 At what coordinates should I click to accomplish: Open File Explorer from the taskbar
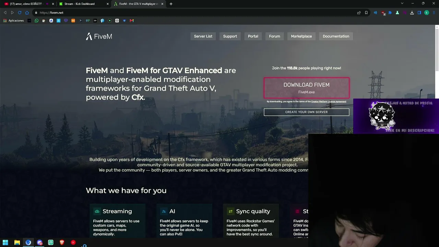pyautogui.click(x=17, y=243)
